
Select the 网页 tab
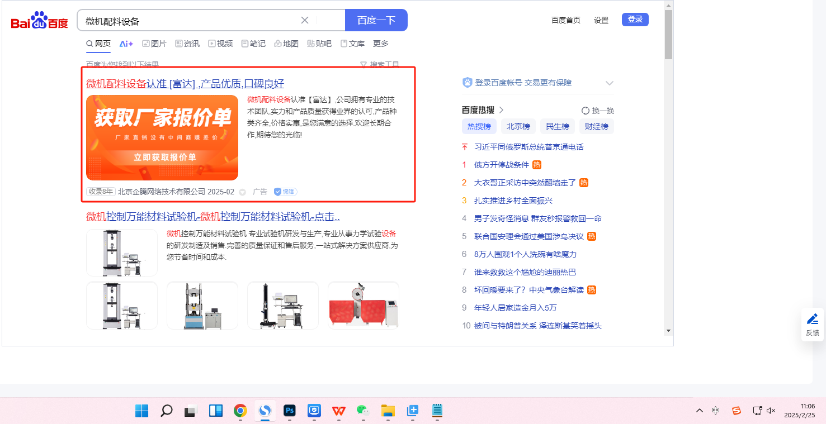point(98,44)
